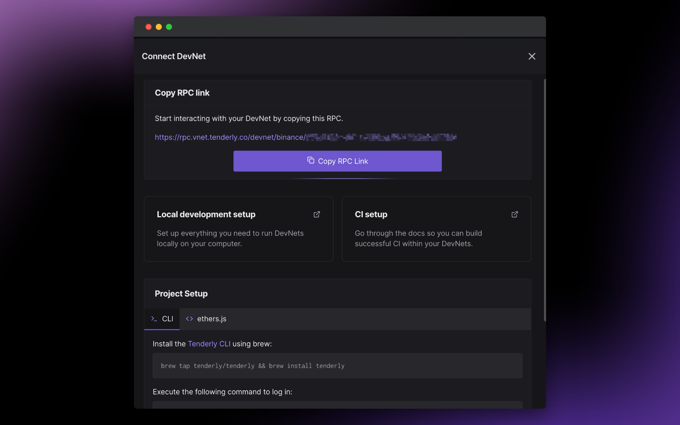Open the Tenderly CLI link
The width and height of the screenshot is (680, 425).
209,344
